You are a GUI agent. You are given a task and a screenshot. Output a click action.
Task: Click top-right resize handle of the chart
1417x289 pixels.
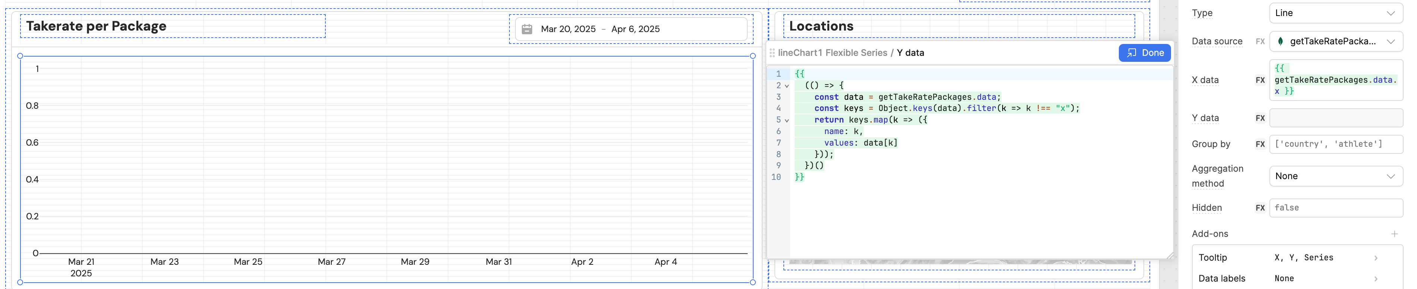(x=752, y=56)
